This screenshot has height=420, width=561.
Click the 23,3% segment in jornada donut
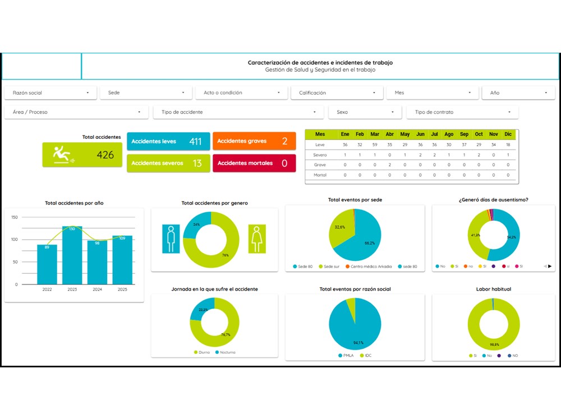203,309
